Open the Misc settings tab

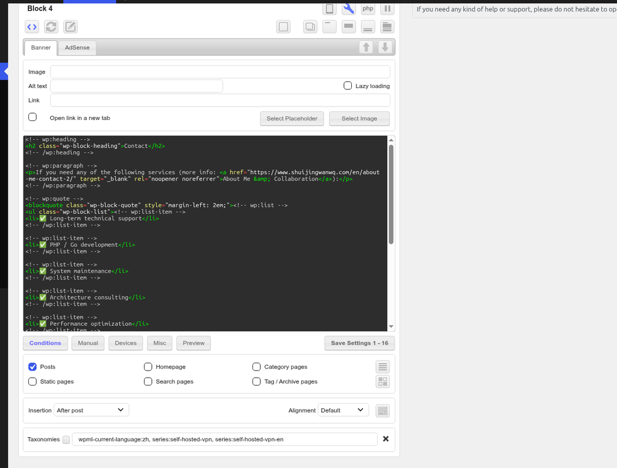(160, 343)
